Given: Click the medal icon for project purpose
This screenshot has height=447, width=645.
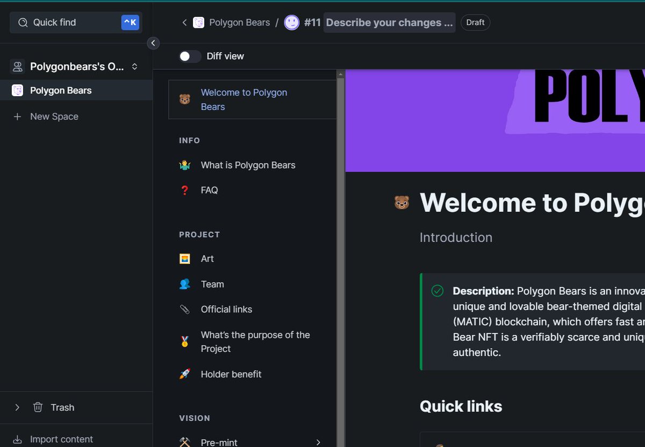Looking at the screenshot, I should point(185,342).
